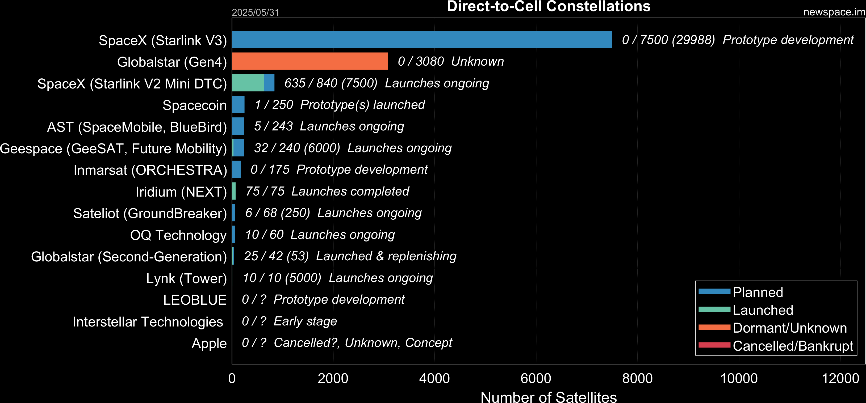Click the x-axis tick label 8000

pyautogui.click(x=637, y=379)
